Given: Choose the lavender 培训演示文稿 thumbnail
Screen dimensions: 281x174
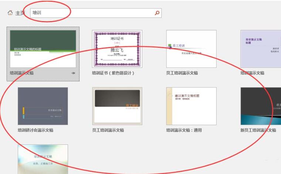Looking at the screenshot, I should 261,49.
